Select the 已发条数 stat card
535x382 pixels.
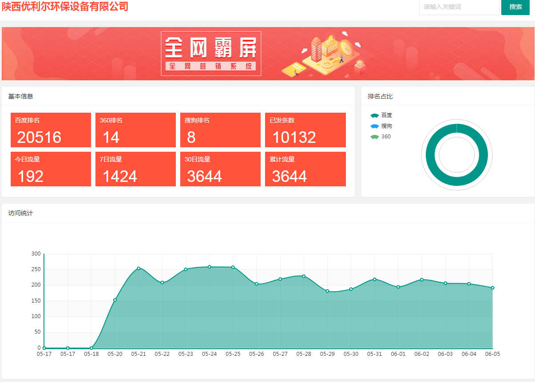coord(305,130)
